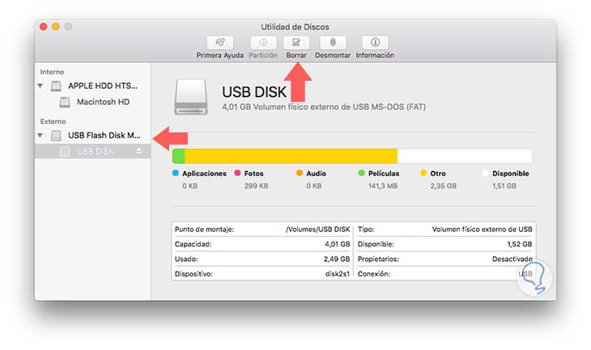This screenshot has height=350, width=591.
Task: Click the Desmontar toolbar icon
Action: pyautogui.click(x=333, y=43)
